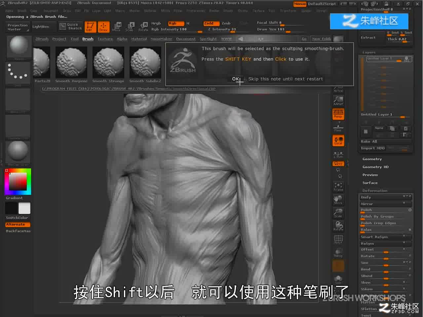Toggle Zsub mode

[226, 23]
